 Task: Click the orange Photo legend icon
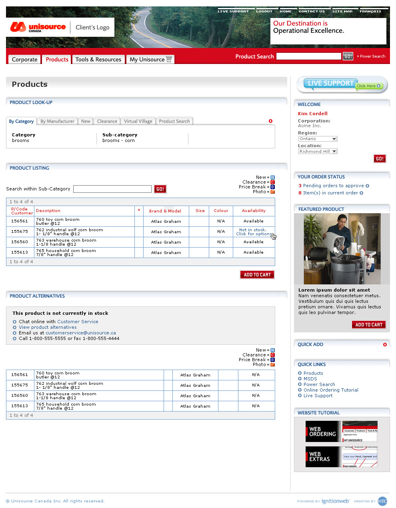(272, 192)
